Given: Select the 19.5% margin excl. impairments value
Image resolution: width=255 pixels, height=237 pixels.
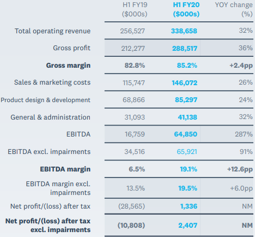Looking at the screenshot, I should tap(187, 188).
